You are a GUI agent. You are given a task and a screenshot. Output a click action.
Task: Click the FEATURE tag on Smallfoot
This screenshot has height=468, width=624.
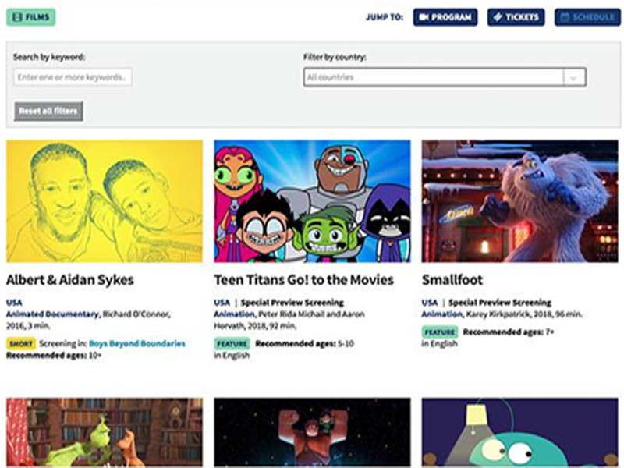coord(440,332)
